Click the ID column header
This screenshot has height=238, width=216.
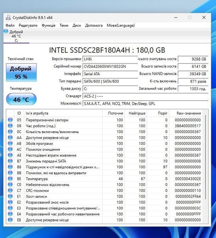tap(19, 113)
